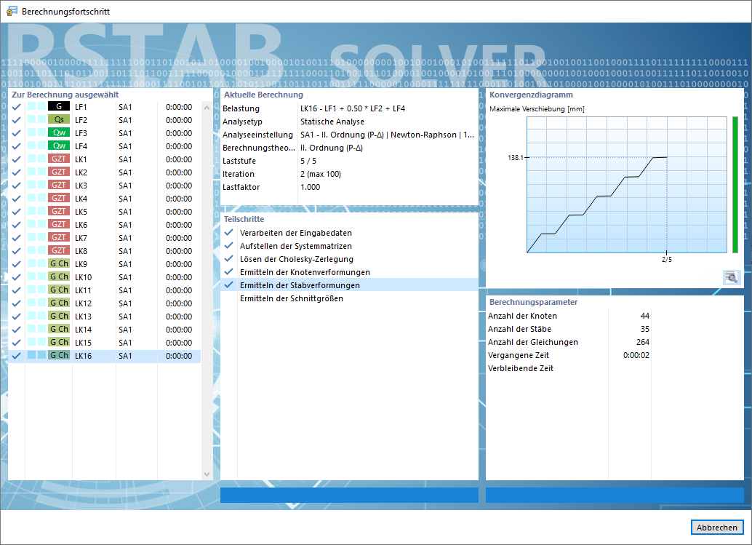Image resolution: width=752 pixels, height=545 pixels.
Task: Click checkmark beside Verarbeiten der Eingabedaten
Action: point(229,232)
